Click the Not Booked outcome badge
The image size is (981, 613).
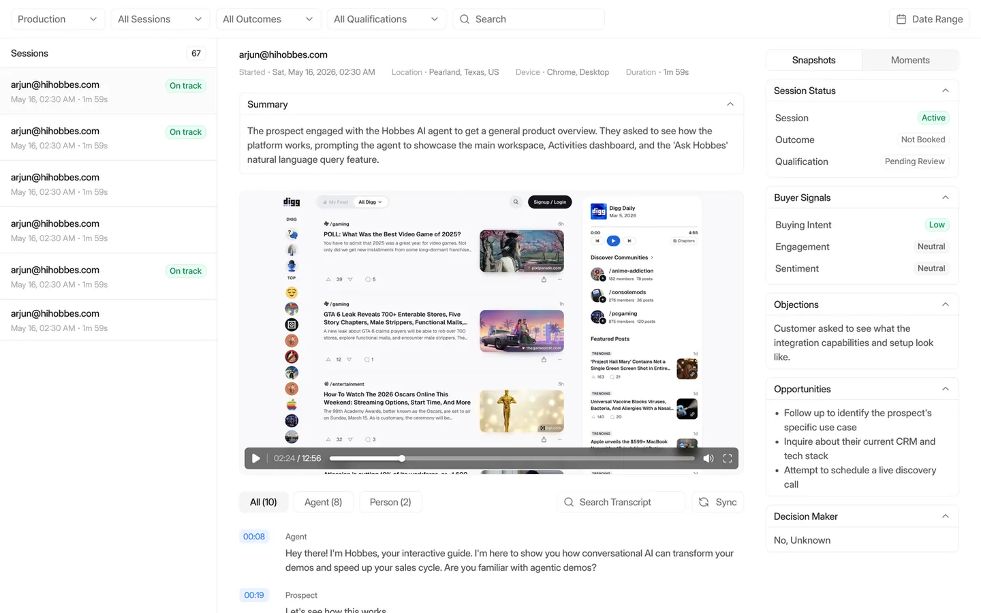click(923, 140)
